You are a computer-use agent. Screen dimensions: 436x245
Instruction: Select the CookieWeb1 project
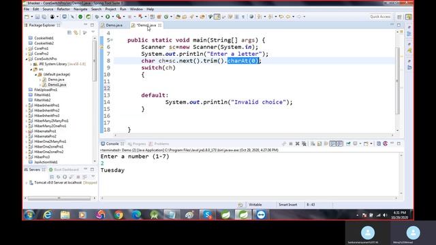pos(44,38)
